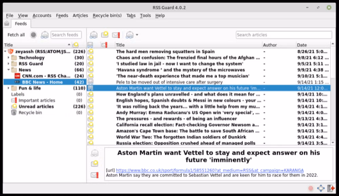
Task: Open the File menu
Action: point(9,16)
